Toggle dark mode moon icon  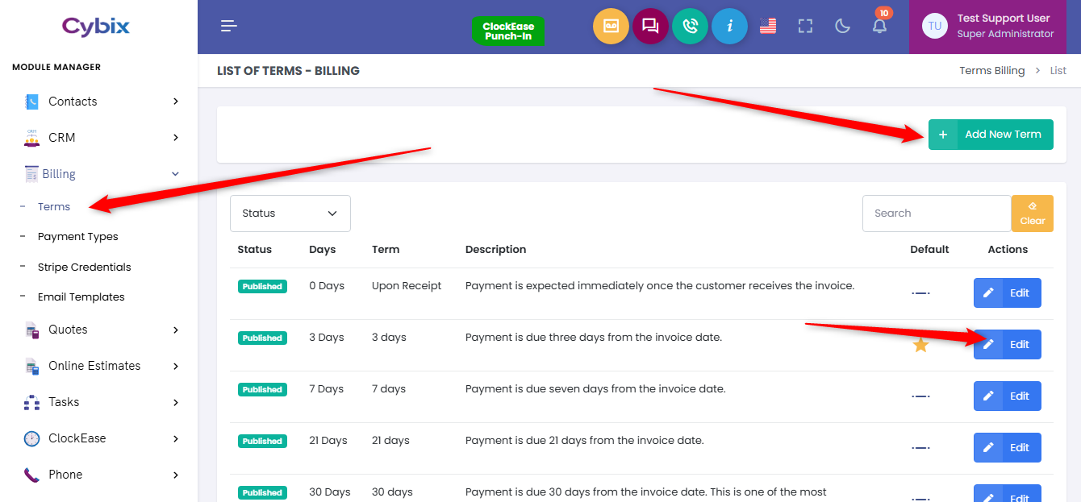click(x=842, y=27)
